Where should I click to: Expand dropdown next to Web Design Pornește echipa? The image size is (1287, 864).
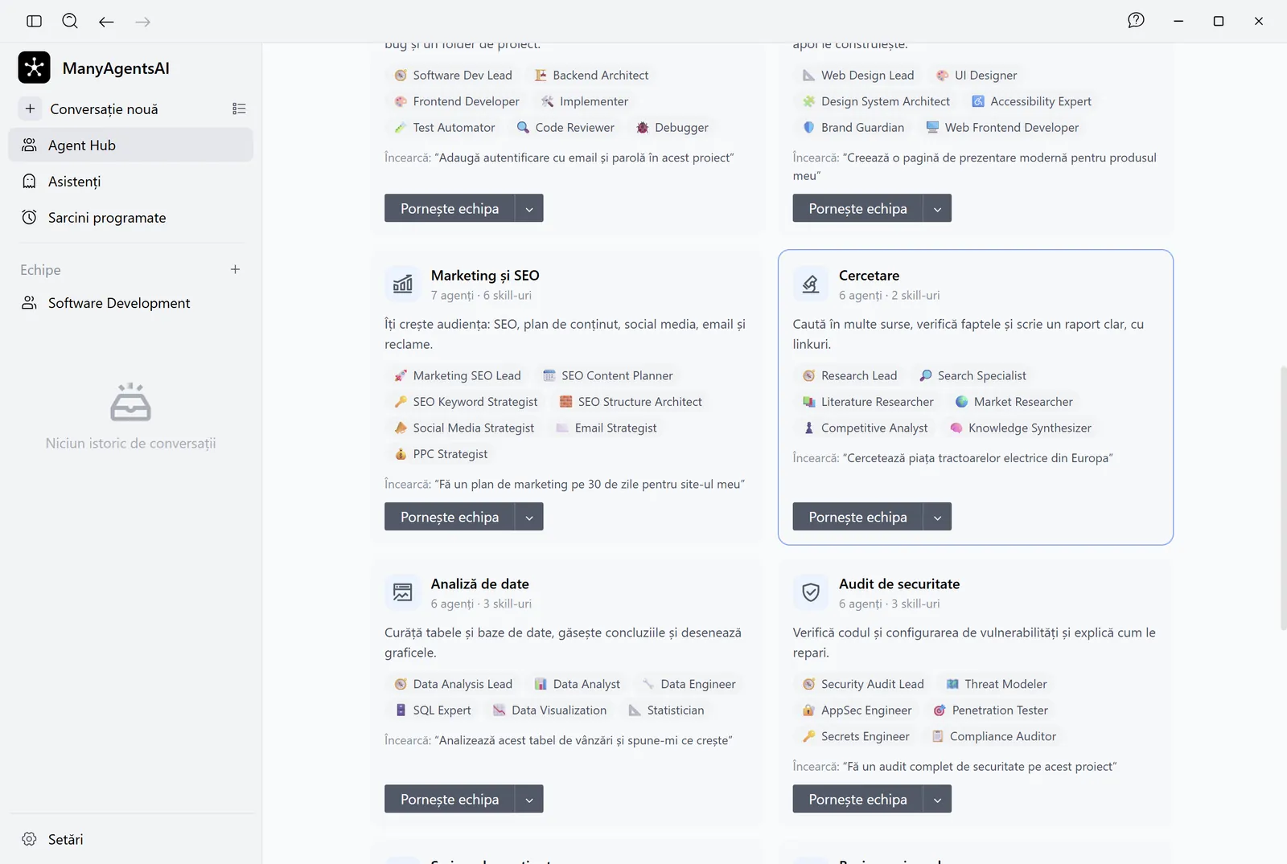tap(937, 208)
